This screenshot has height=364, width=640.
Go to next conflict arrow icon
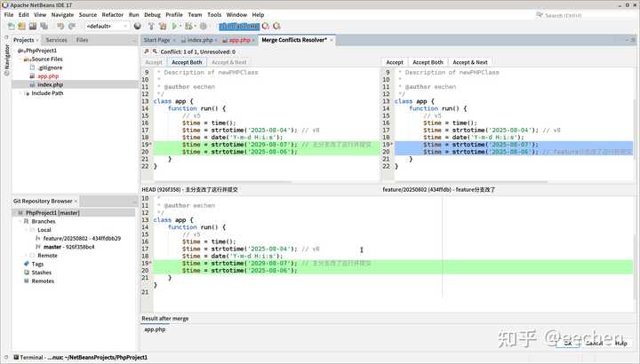point(155,51)
